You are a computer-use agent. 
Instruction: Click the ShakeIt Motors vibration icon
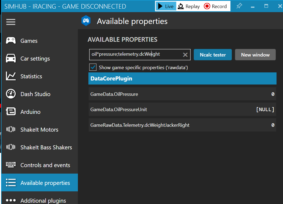point(11,129)
